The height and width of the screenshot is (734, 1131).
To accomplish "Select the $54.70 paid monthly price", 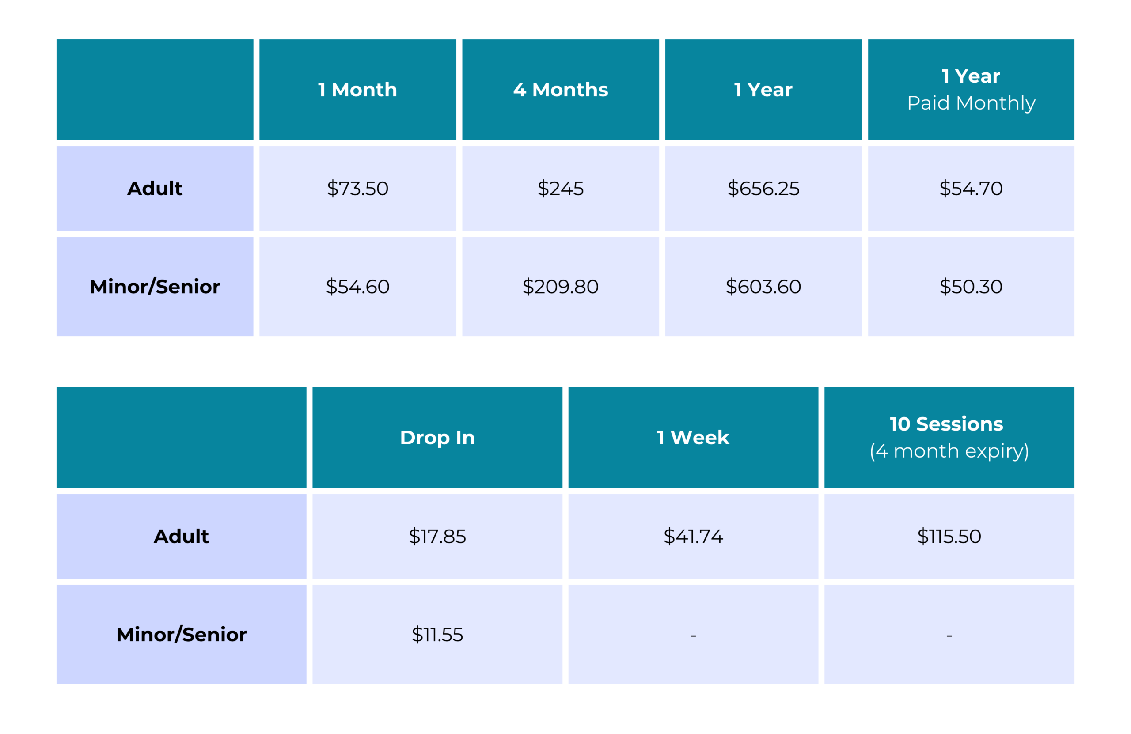I will click(x=971, y=189).
